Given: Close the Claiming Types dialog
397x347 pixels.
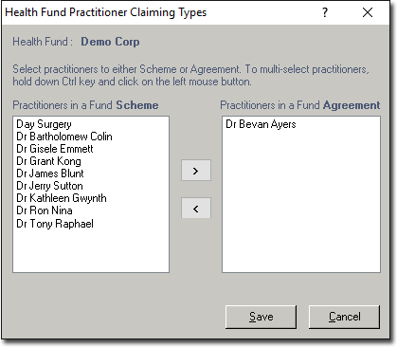Looking at the screenshot, I should pos(368,12).
